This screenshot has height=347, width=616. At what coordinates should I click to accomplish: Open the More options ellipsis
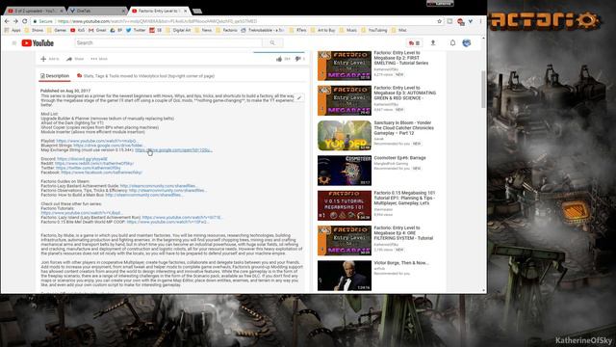[x=94, y=59]
